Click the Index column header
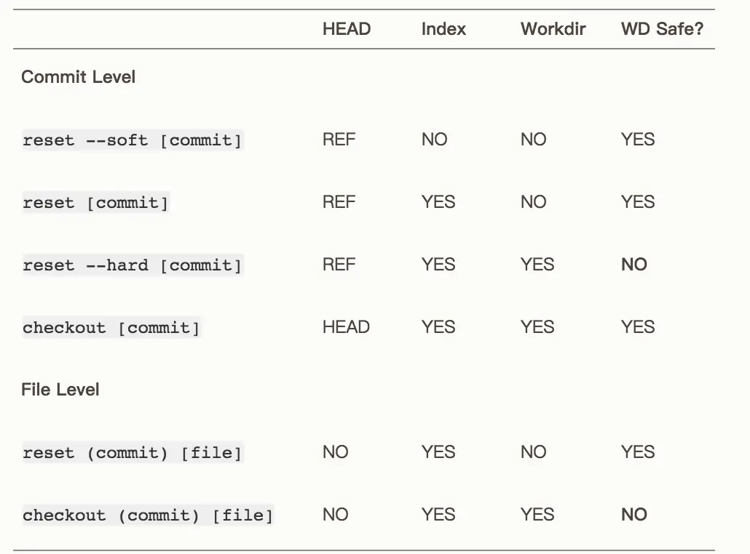750x554 pixels. [x=443, y=29]
